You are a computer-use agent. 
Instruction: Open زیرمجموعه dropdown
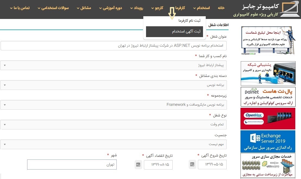(113, 105)
